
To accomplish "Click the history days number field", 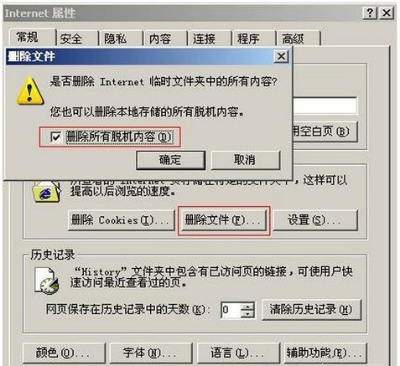I will click(231, 310).
